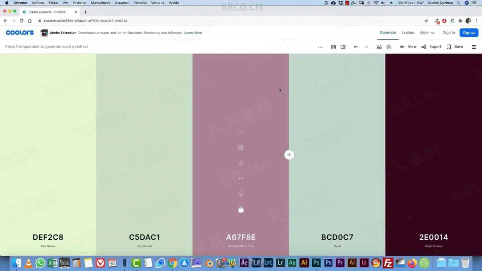Open the Ayuda menu

(x=174, y=3)
